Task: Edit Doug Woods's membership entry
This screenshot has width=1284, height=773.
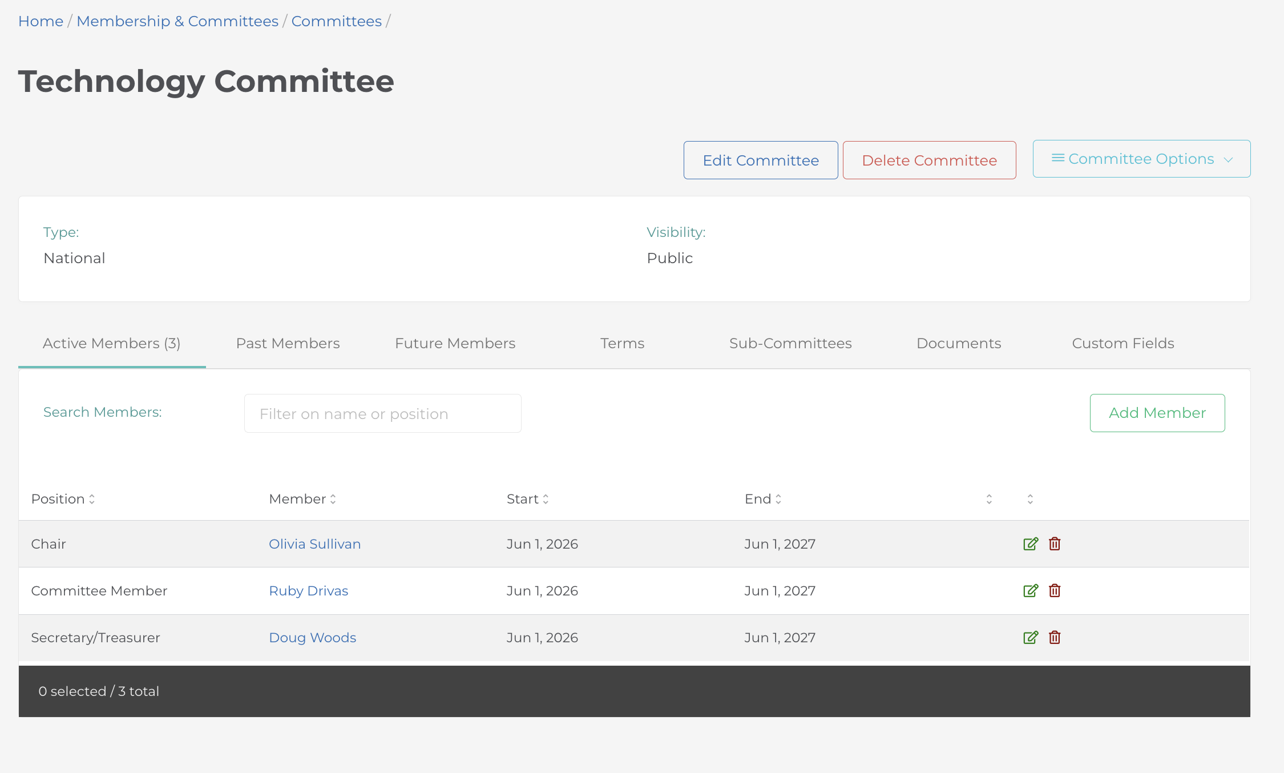Action: tap(1030, 637)
